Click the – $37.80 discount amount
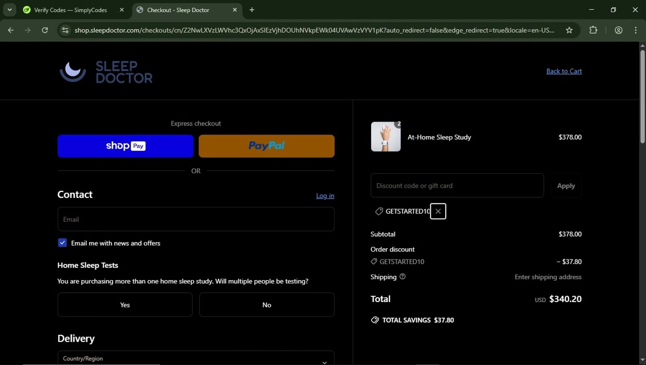 (569, 262)
